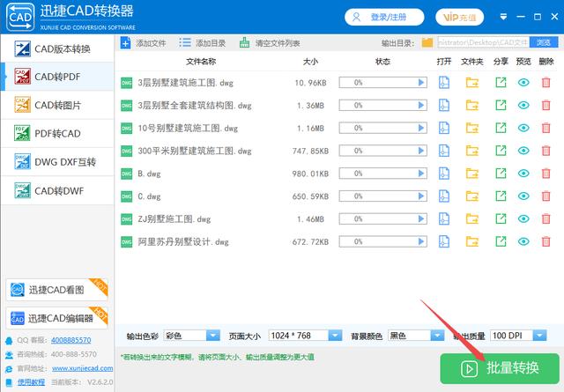Open the www.xunjiecad.com website link
The height and width of the screenshot is (392, 564).
tap(82, 368)
